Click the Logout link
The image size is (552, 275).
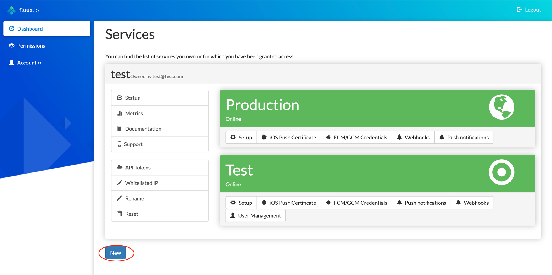pos(529,10)
